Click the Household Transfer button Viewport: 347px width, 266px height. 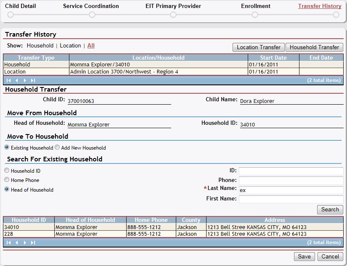tap(314, 47)
